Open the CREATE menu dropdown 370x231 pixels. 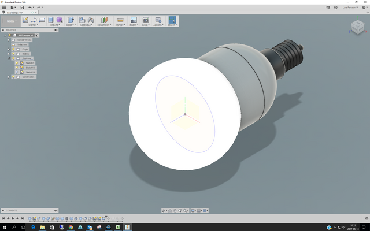pos(55,25)
